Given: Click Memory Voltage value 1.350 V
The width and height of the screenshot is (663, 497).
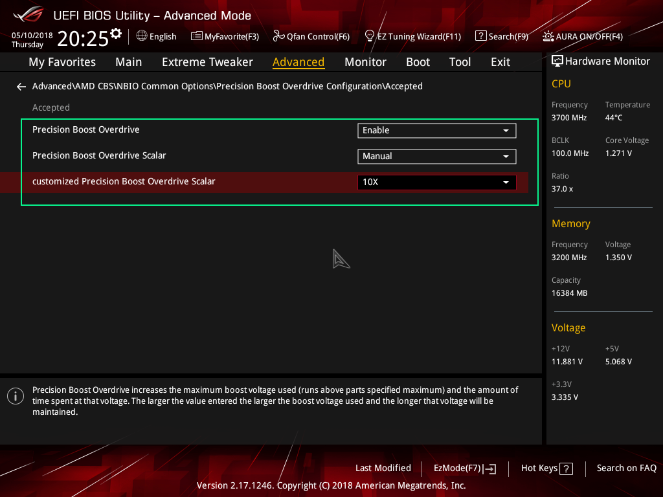Looking at the screenshot, I should 618,258.
